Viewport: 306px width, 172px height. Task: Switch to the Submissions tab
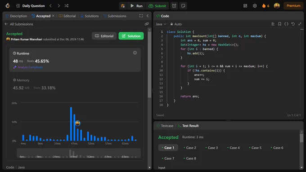click(x=115, y=16)
